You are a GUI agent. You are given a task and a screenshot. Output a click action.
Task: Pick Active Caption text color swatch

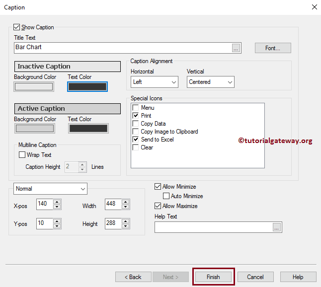pos(88,129)
